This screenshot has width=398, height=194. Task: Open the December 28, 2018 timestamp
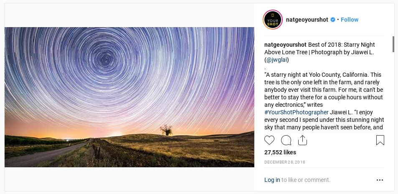coord(285,162)
